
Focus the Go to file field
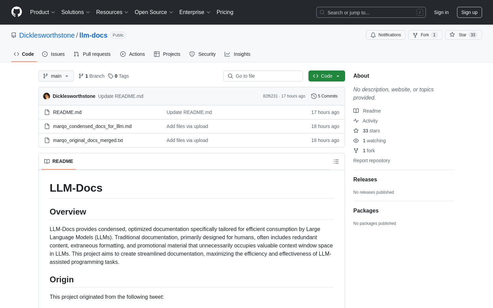[263, 76]
